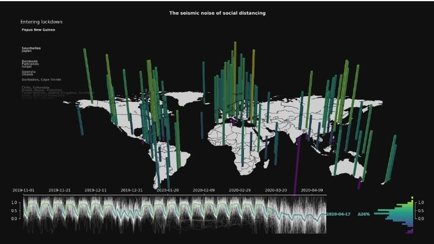Select the 2020-04-09 timeline date label

(x=312, y=191)
